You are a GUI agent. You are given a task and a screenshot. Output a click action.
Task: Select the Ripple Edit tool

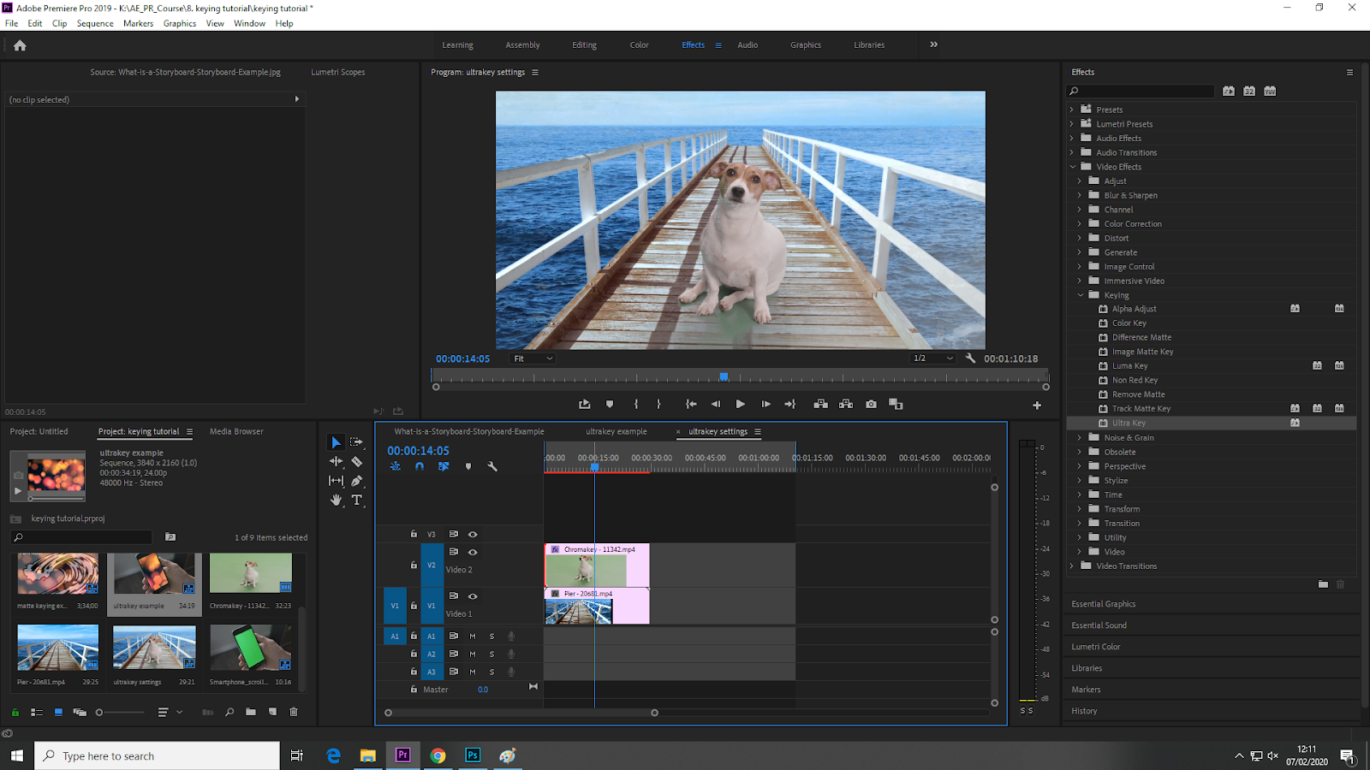(x=336, y=461)
